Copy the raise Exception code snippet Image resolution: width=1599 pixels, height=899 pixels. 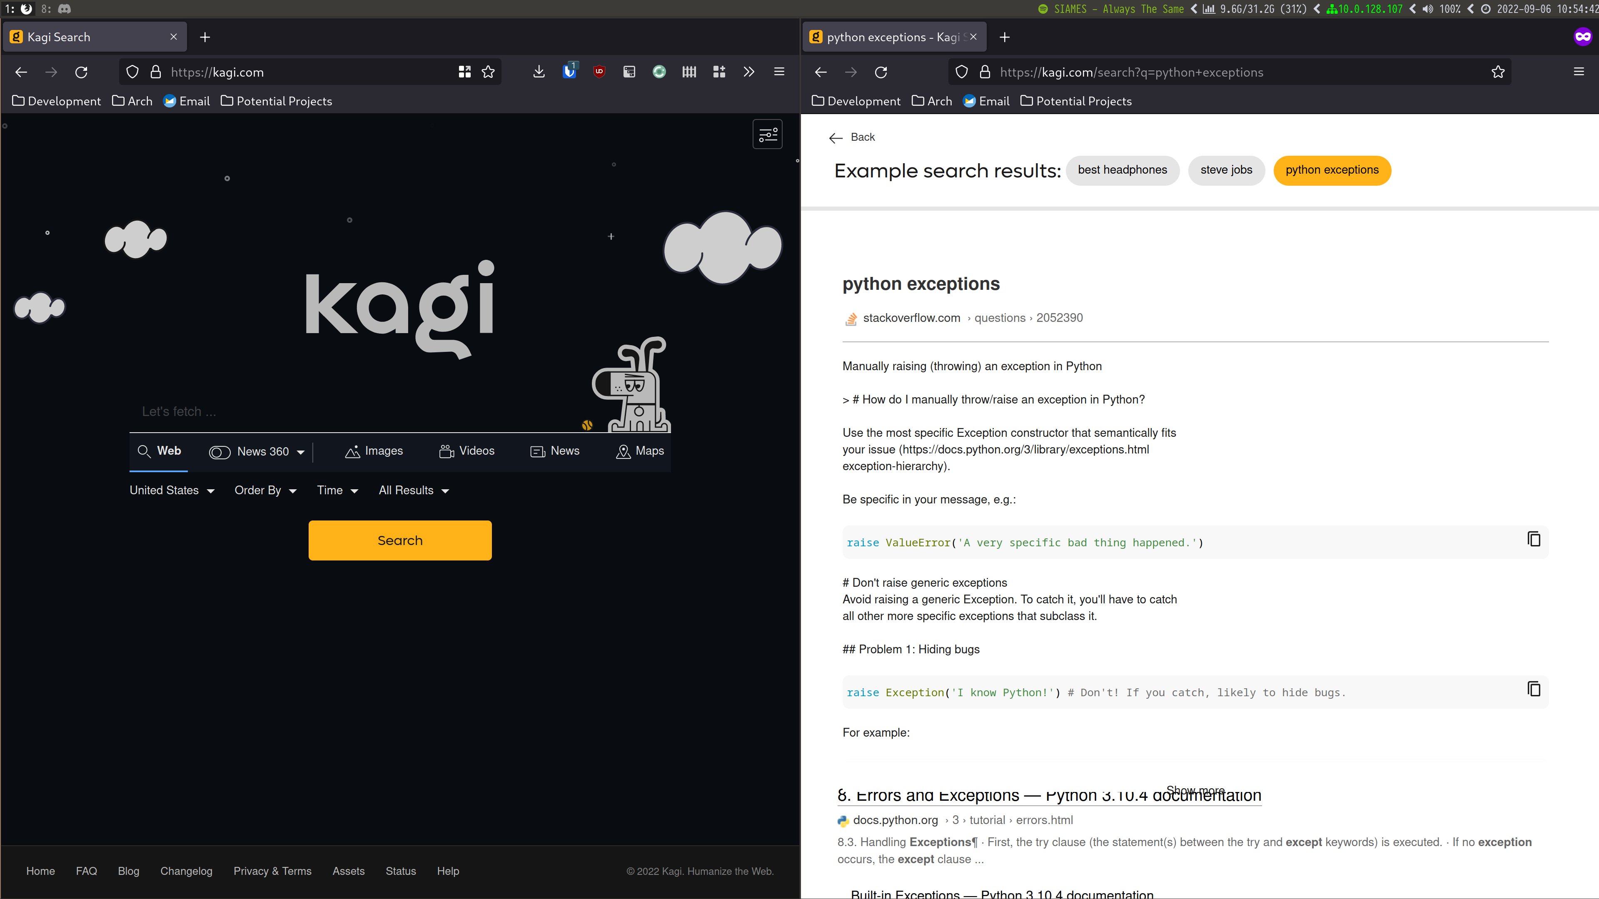point(1533,689)
